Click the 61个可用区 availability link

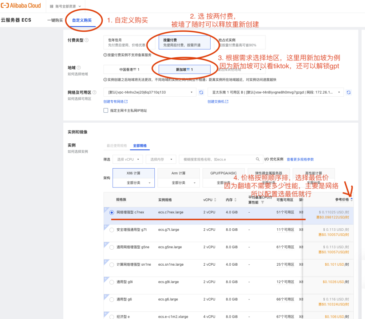[x=285, y=247]
